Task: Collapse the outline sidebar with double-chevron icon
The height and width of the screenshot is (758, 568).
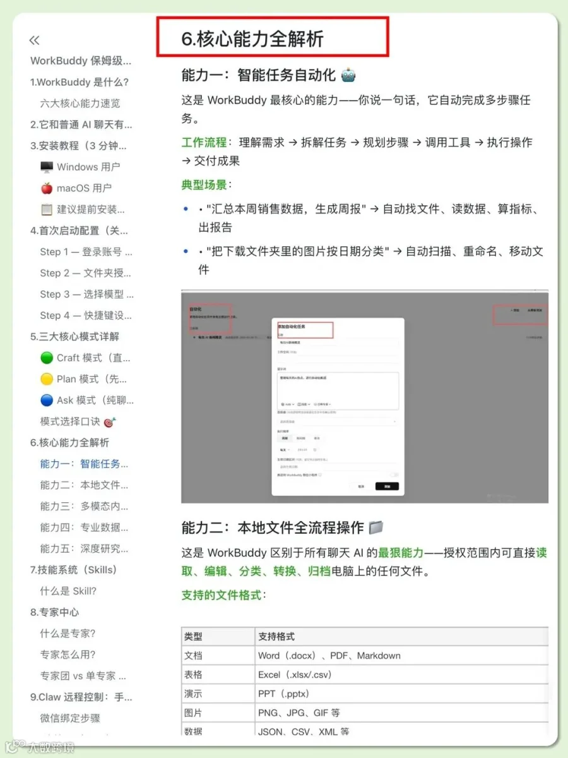Action: (34, 40)
